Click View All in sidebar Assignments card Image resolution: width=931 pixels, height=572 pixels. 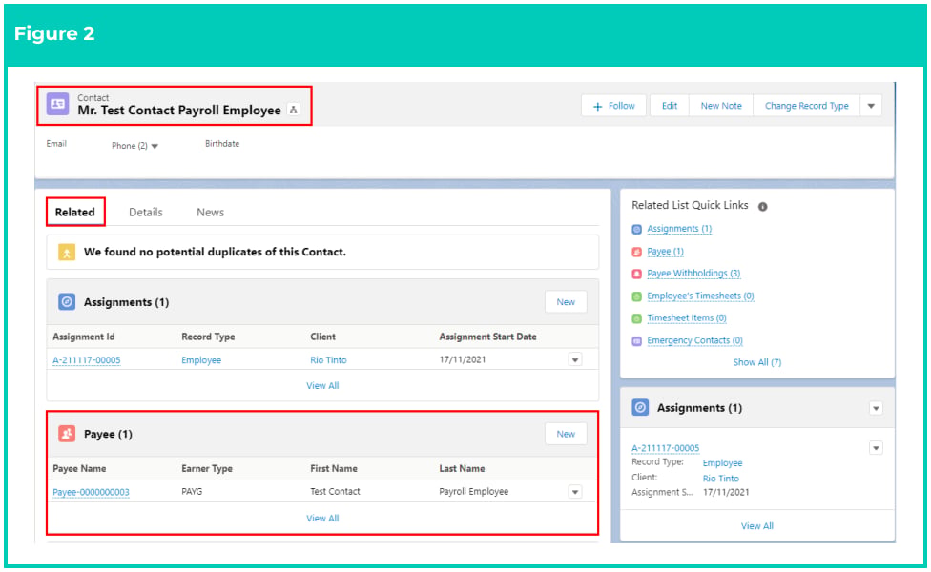757,525
